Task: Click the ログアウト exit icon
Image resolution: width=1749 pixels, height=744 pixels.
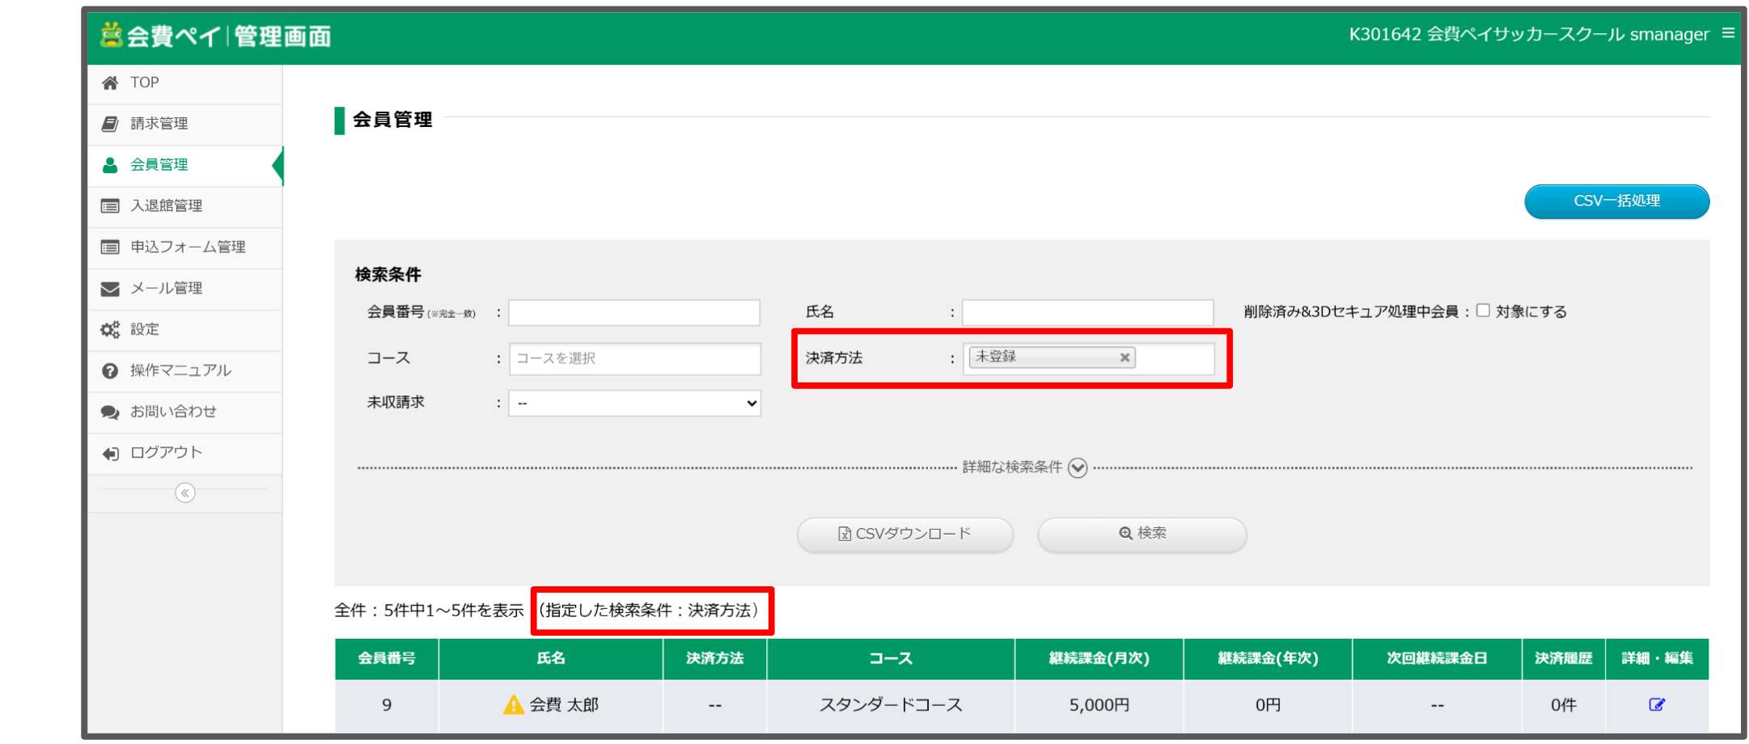Action: click(x=110, y=453)
